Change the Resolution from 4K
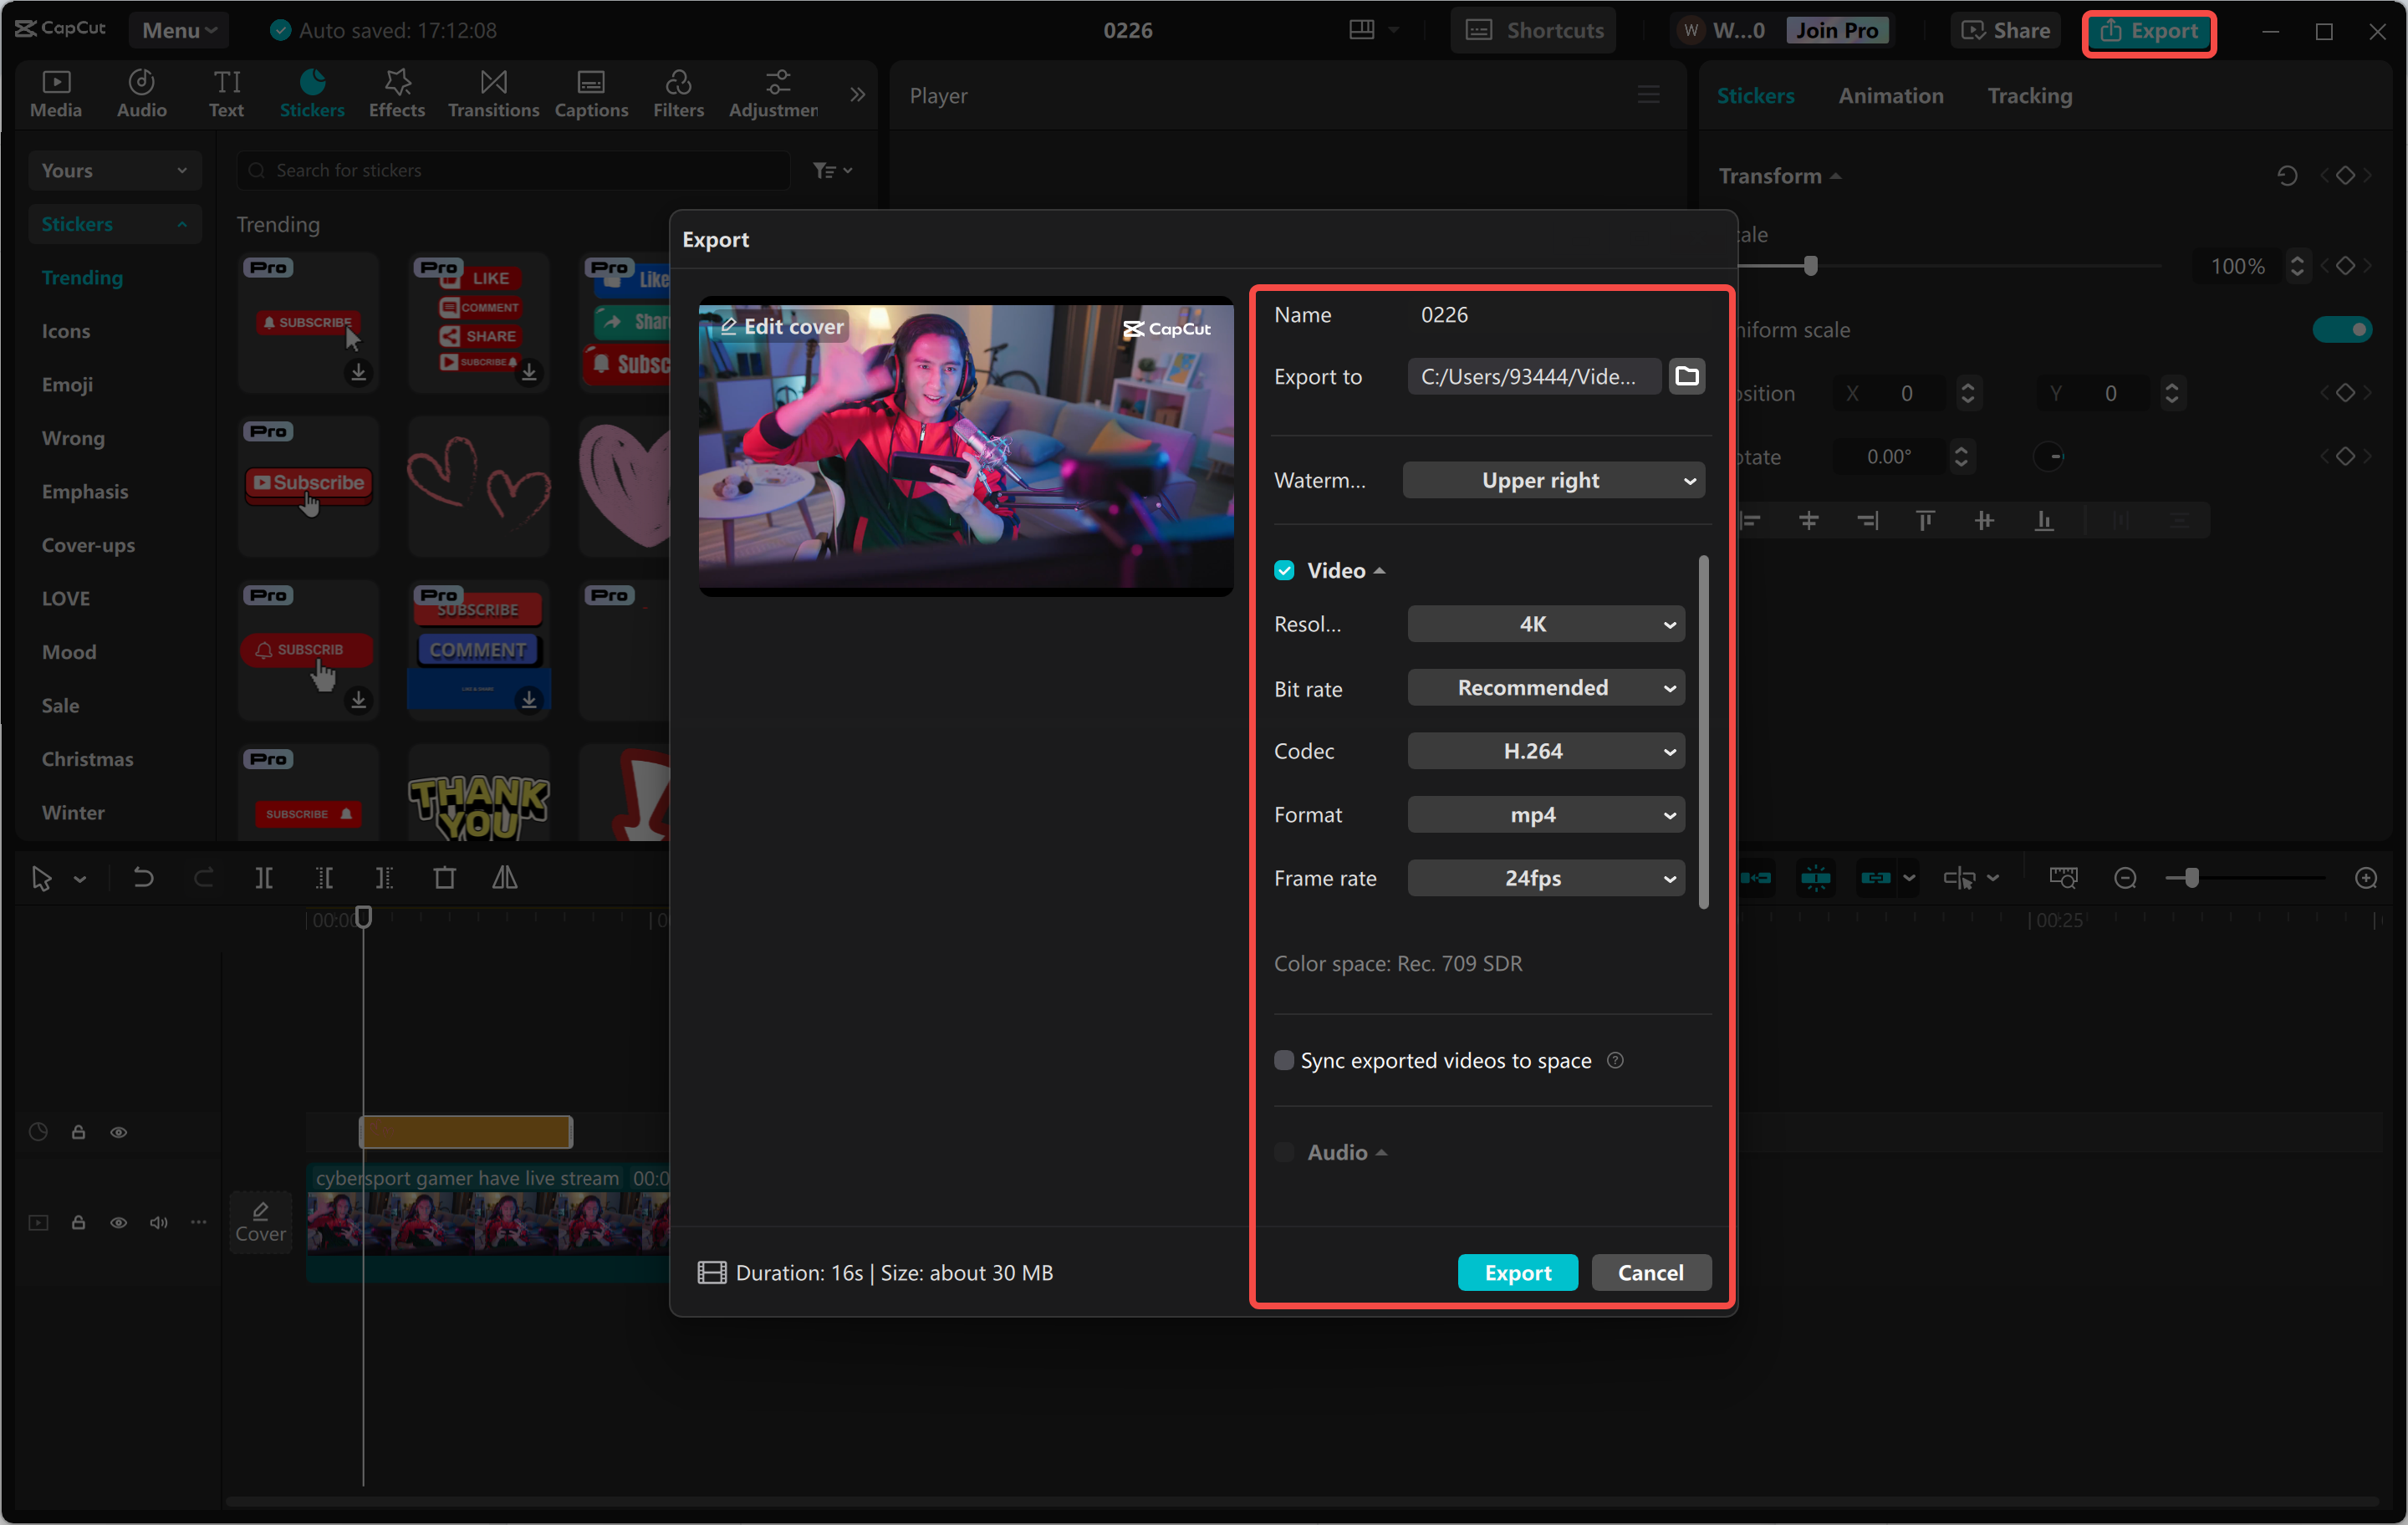Screen dimensions: 2408x1525 1545,623
